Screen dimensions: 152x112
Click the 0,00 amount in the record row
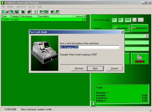point(84,20)
